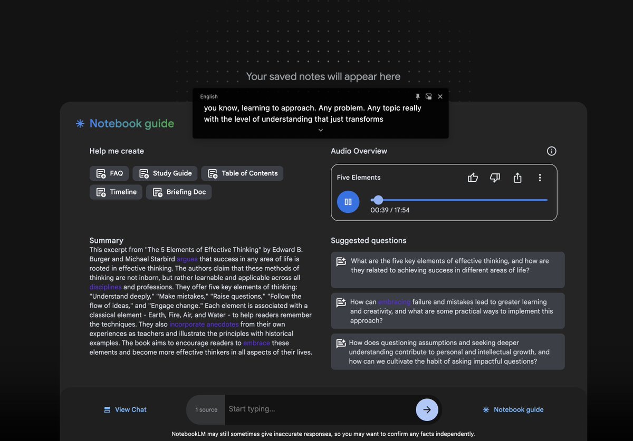
Task: Give thumbs down to the audio overview
Action: click(x=495, y=178)
